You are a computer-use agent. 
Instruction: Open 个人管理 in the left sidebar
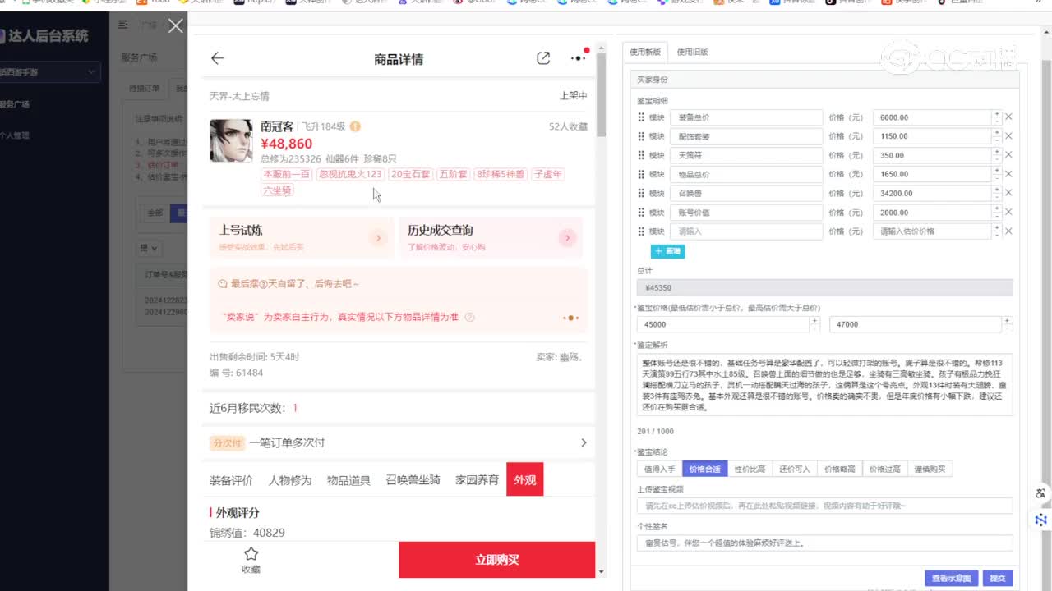coord(15,135)
